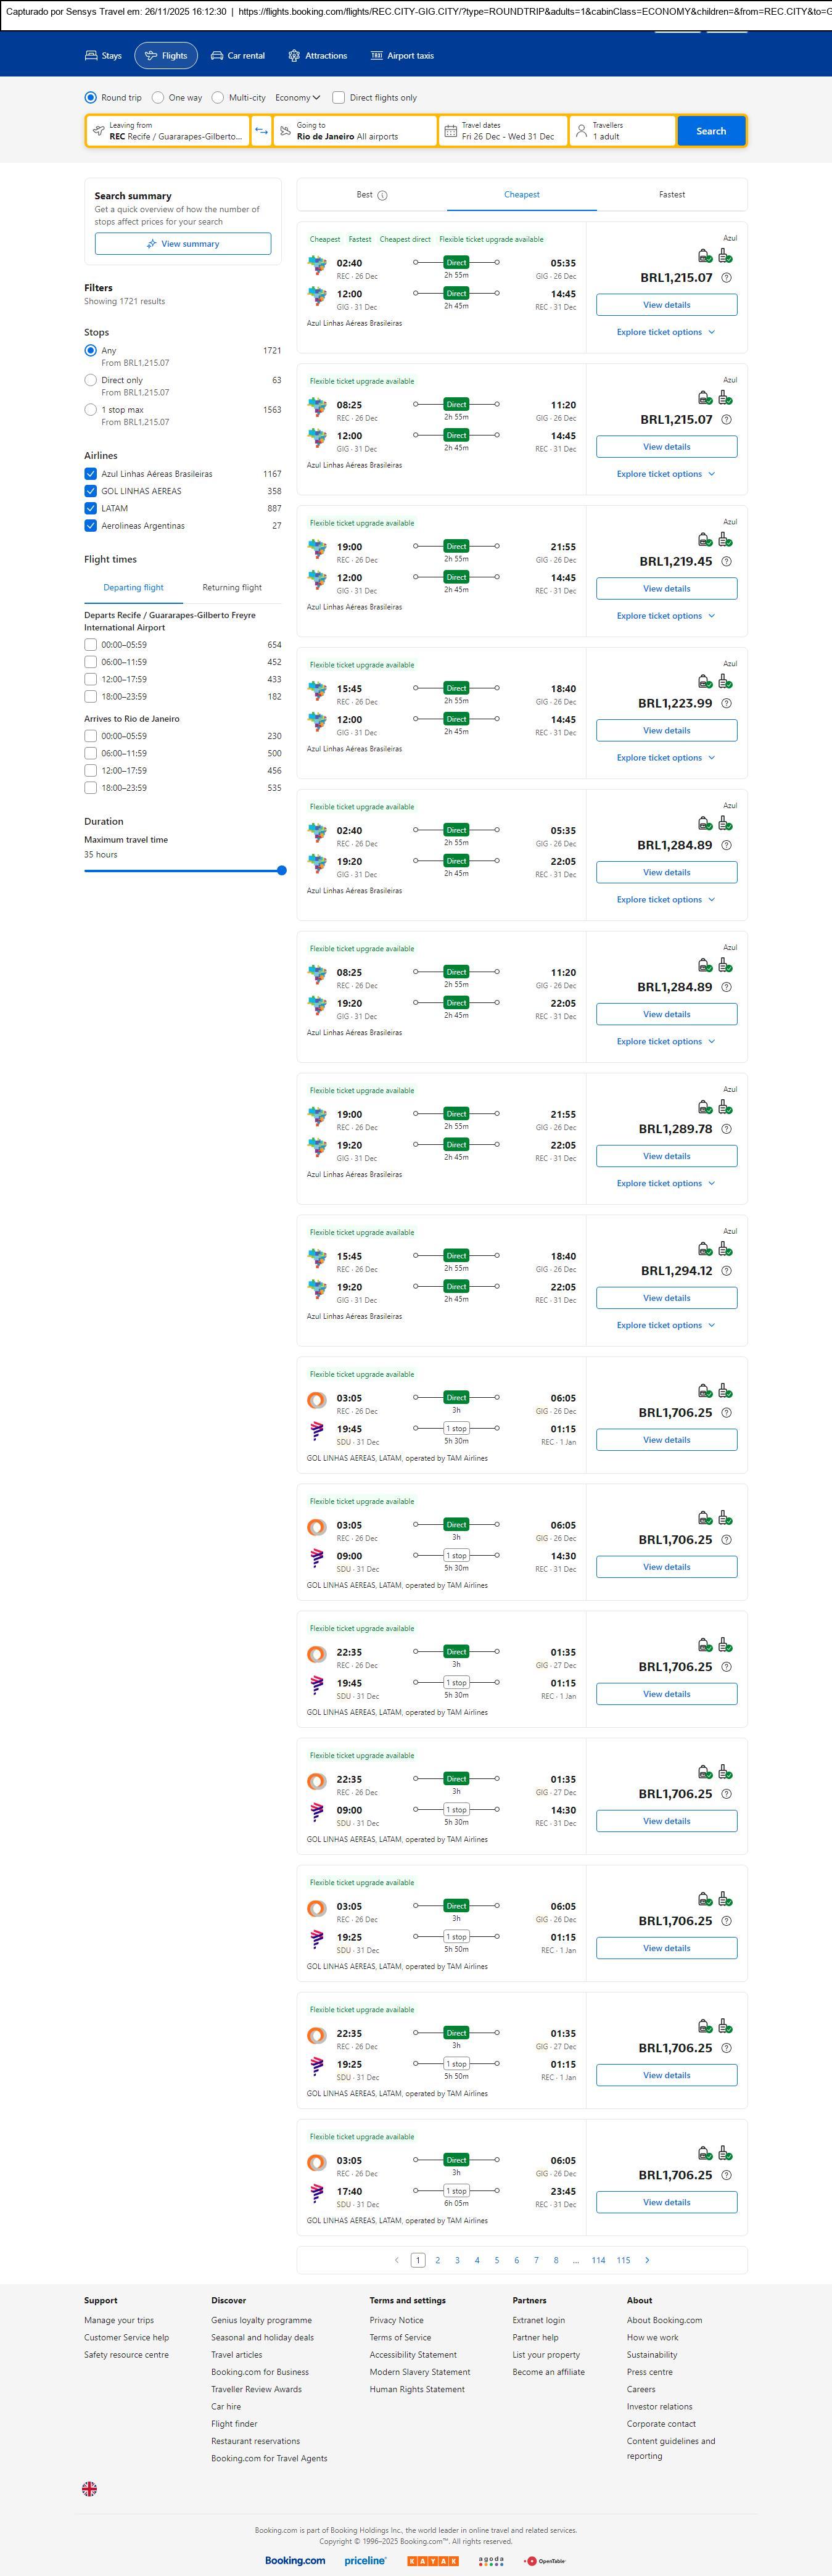Click the swap origin and destination arrows icon
The width and height of the screenshot is (832, 2576).
[261, 131]
